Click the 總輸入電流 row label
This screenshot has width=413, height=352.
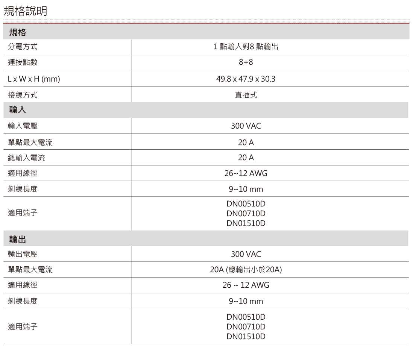26,158
